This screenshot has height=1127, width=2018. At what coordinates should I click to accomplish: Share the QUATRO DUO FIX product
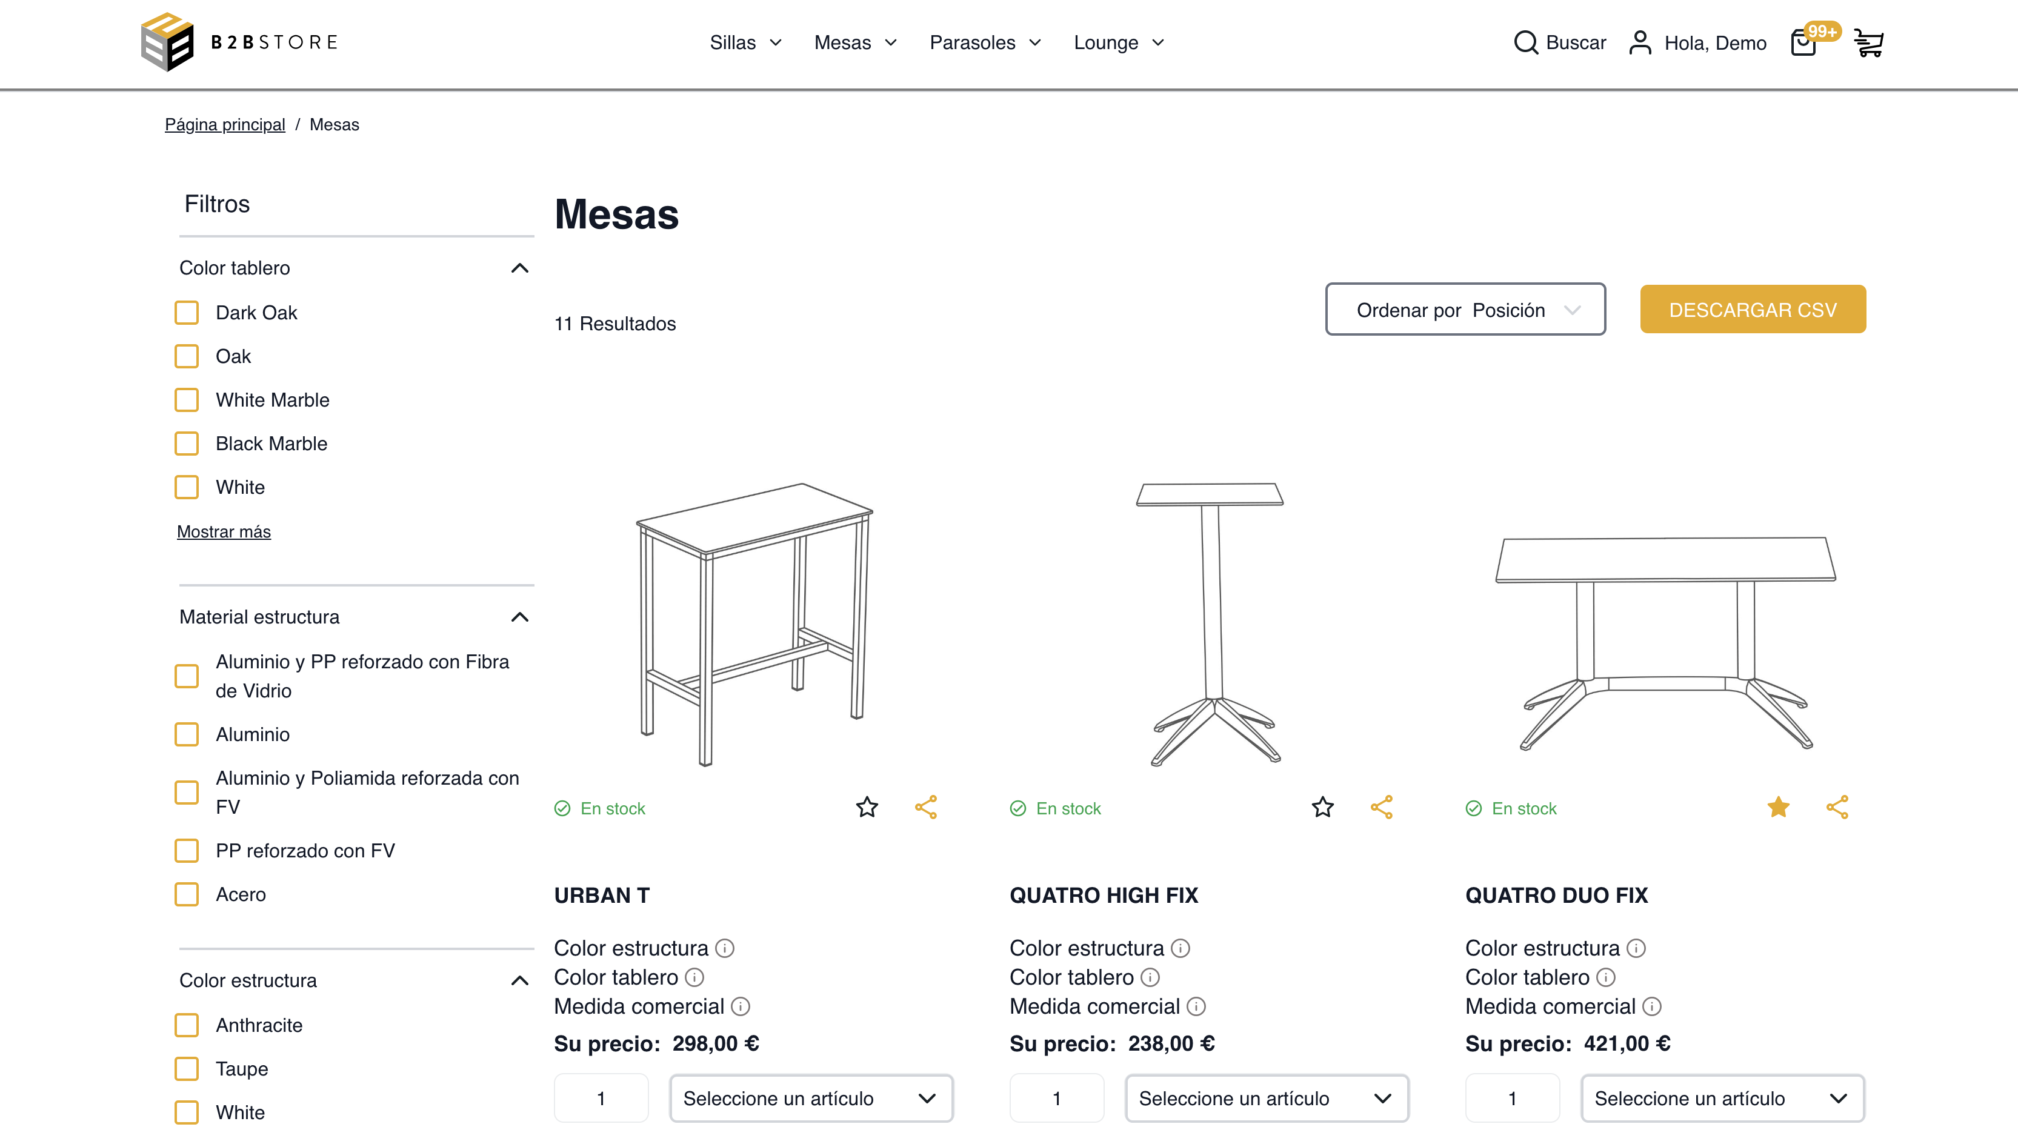coord(1838,806)
